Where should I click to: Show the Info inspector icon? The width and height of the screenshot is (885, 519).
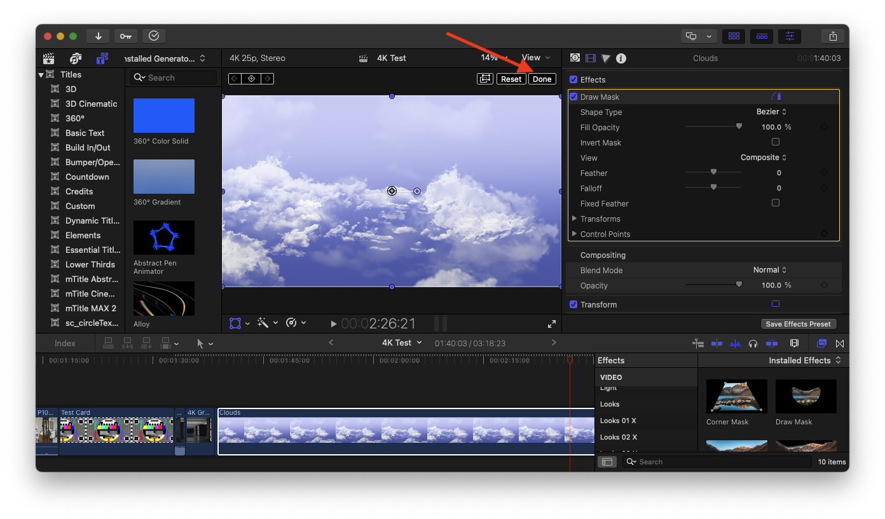tap(621, 58)
